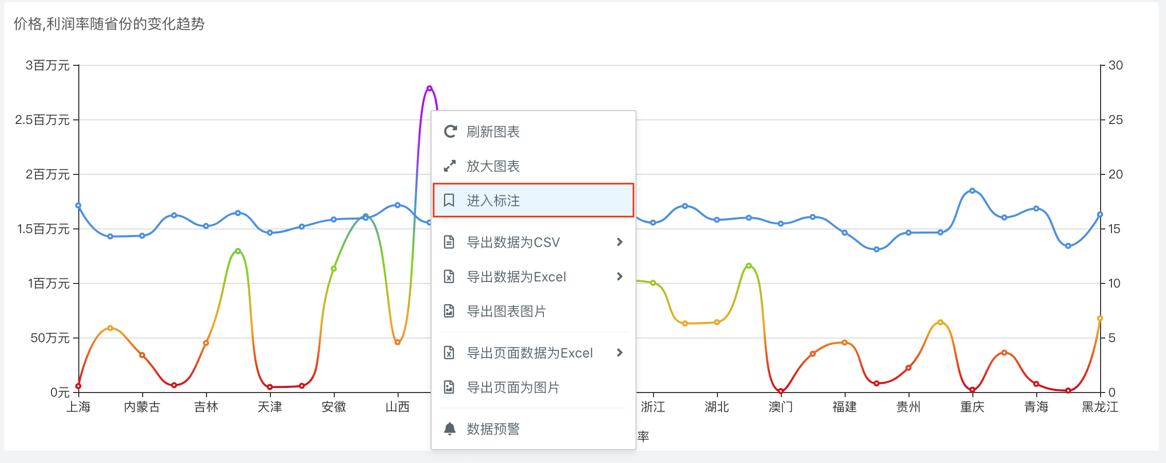Click the bell icon for 数据预警
Image resolution: width=1166 pixels, height=463 pixels.
(450, 429)
